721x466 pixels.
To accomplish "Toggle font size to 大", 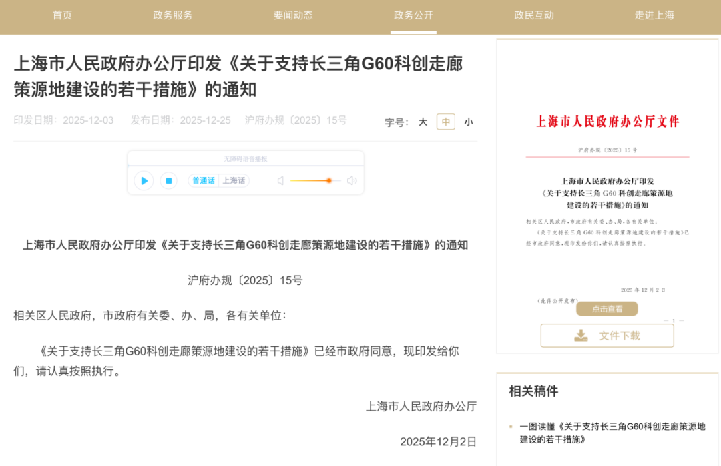I will (x=423, y=122).
